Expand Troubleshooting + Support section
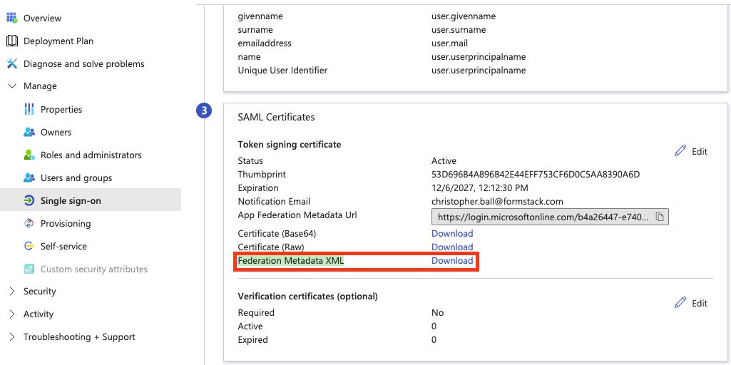The width and height of the screenshot is (731, 365). coord(11,336)
